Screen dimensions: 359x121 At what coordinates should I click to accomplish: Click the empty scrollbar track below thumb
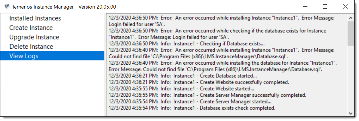pyautogui.click(x=351, y=78)
